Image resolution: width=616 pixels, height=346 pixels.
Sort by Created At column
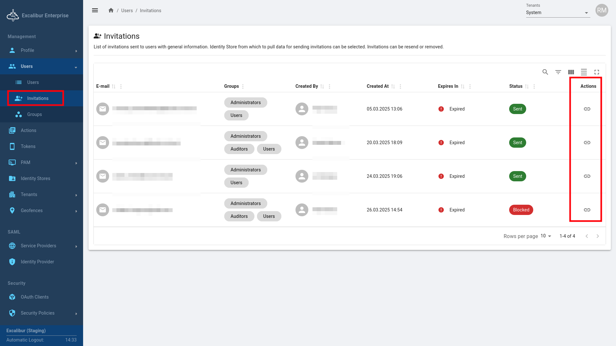click(x=393, y=86)
